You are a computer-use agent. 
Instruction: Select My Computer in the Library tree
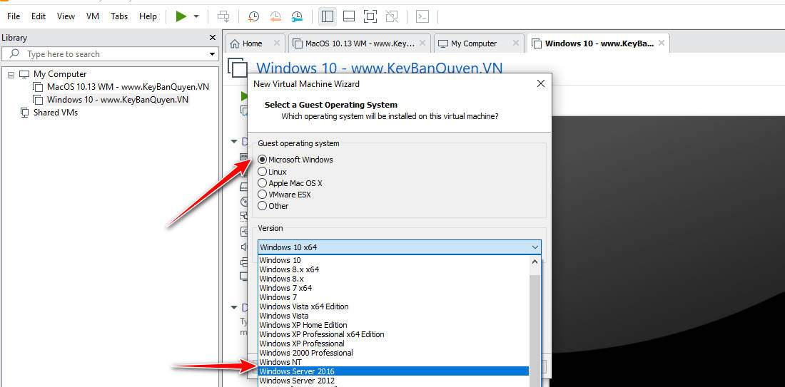(59, 74)
